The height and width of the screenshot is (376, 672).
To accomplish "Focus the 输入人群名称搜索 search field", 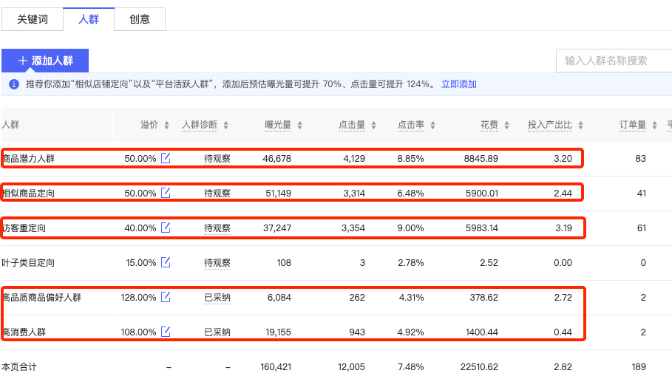I will point(614,61).
